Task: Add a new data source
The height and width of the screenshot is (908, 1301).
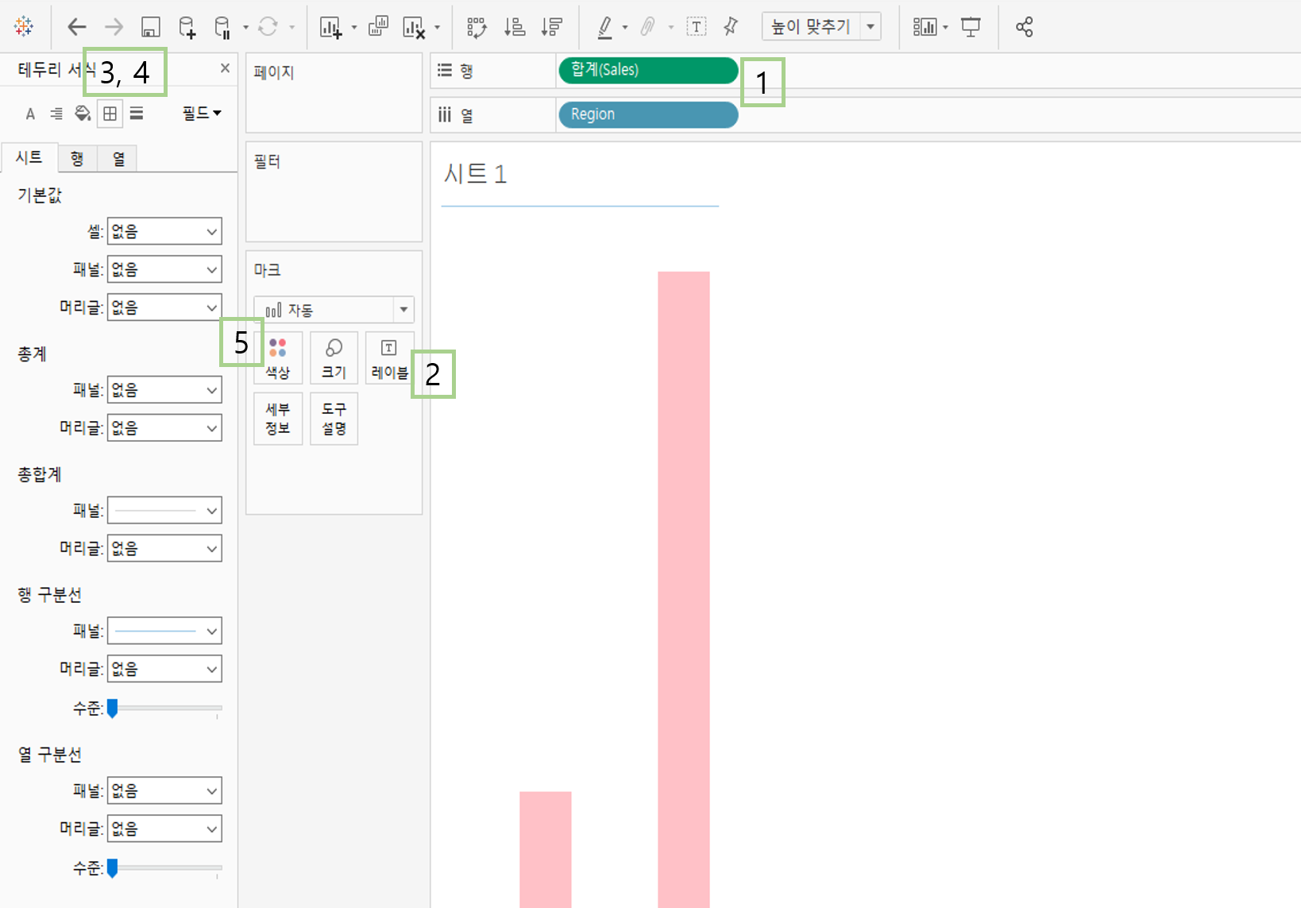Action: [x=187, y=27]
